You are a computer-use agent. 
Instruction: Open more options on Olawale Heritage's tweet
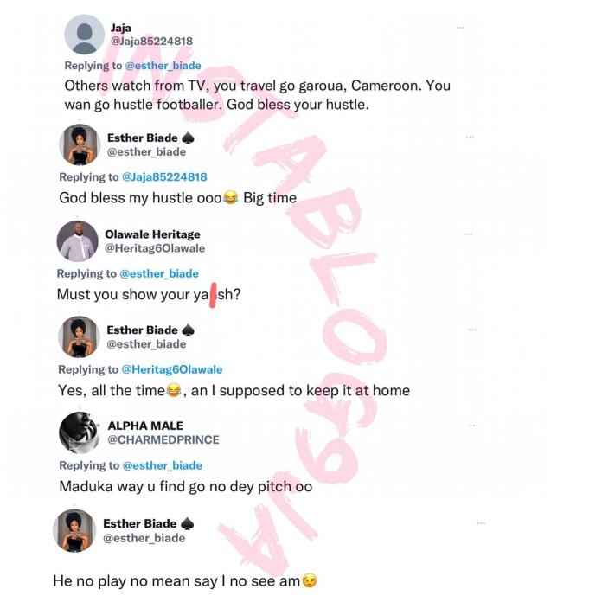(x=468, y=234)
